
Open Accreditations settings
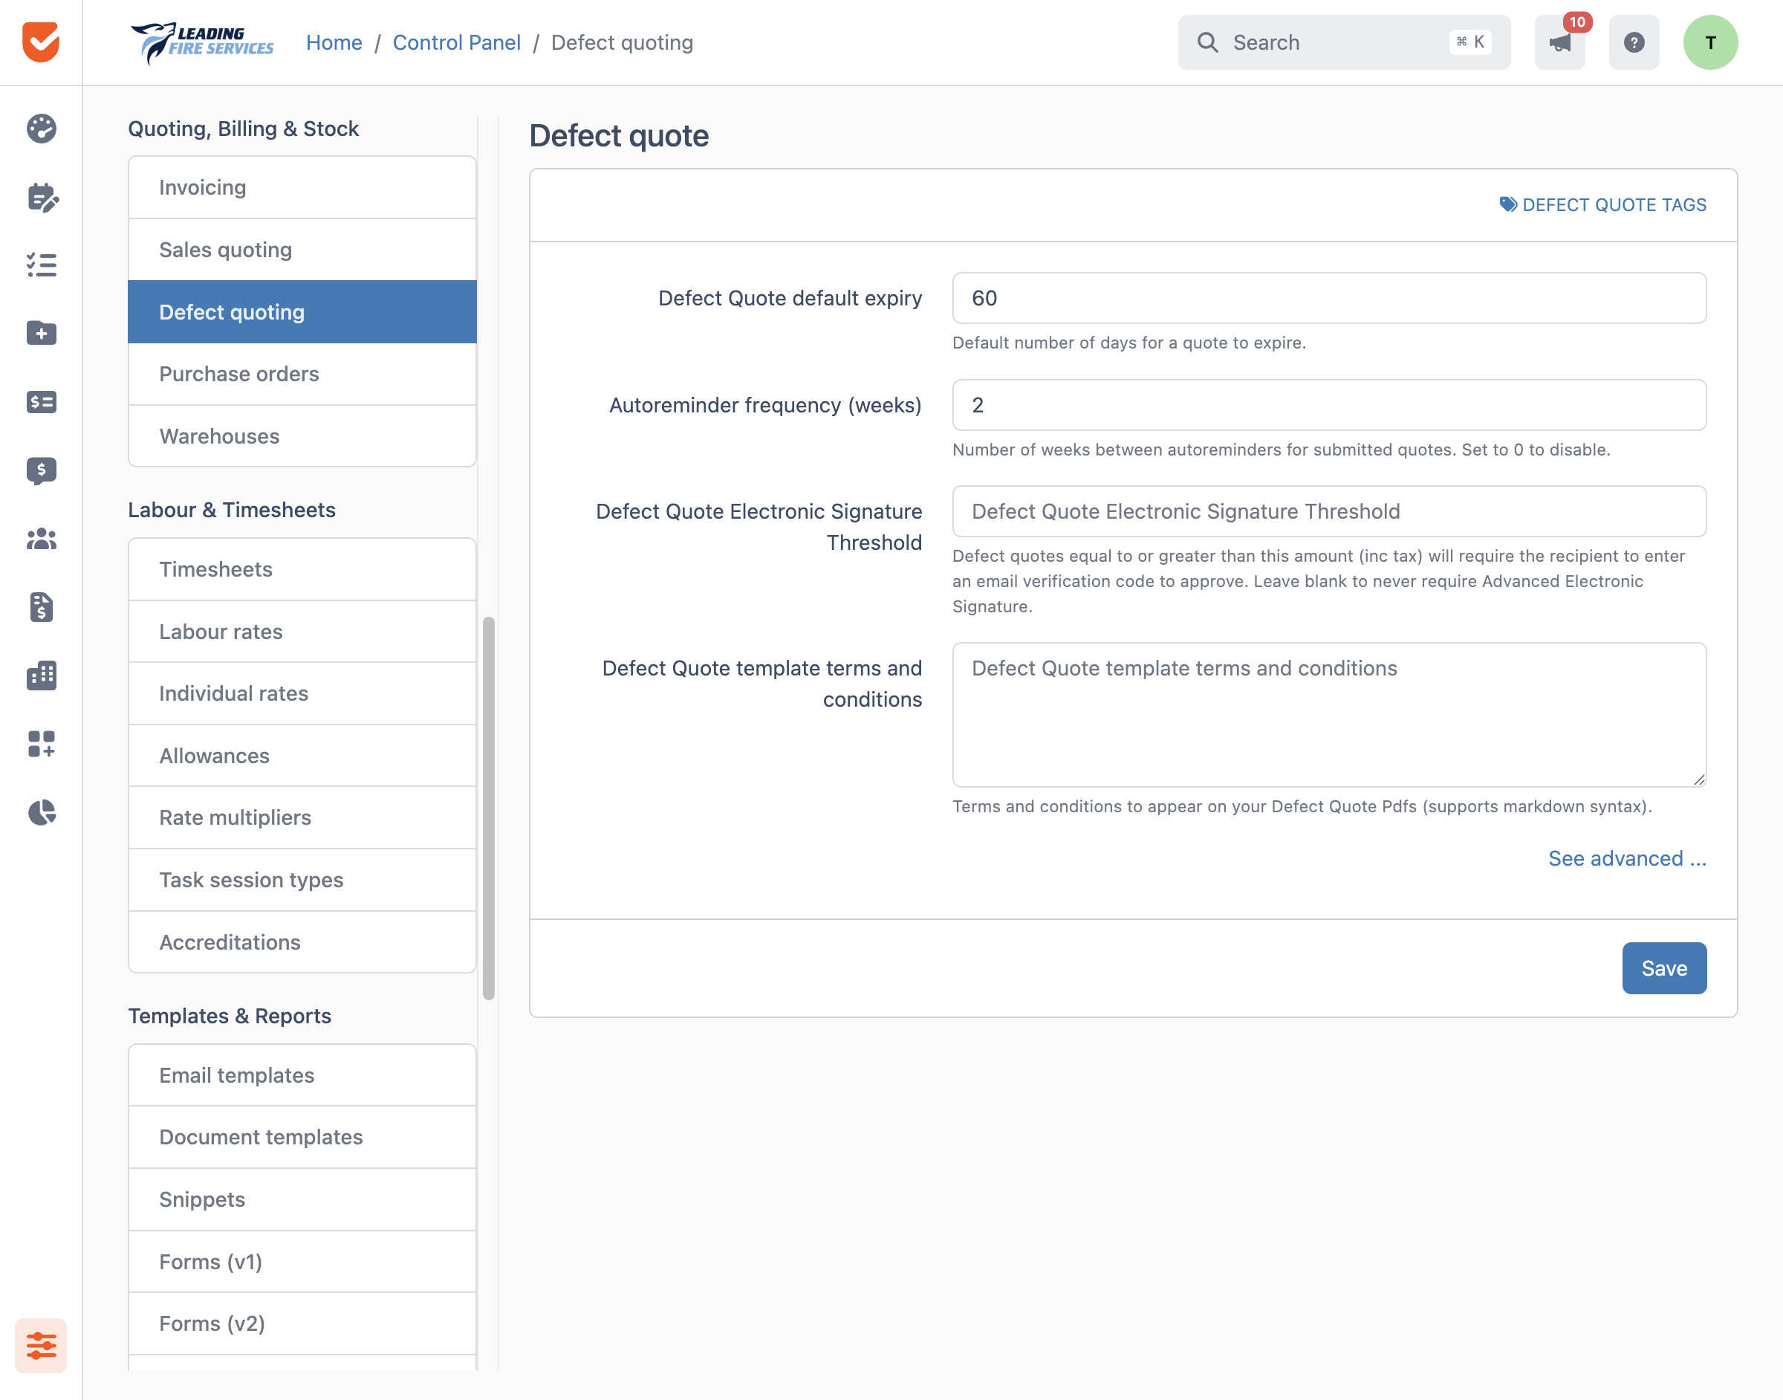click(302, 942)
